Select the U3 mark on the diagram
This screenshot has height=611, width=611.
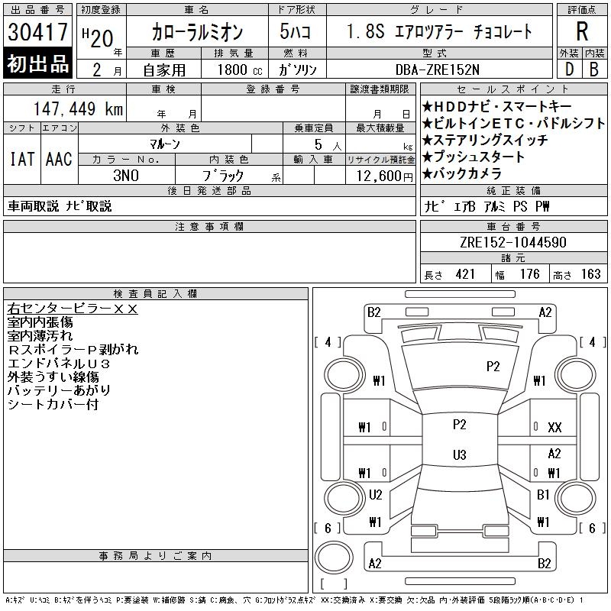pos(459,455)
